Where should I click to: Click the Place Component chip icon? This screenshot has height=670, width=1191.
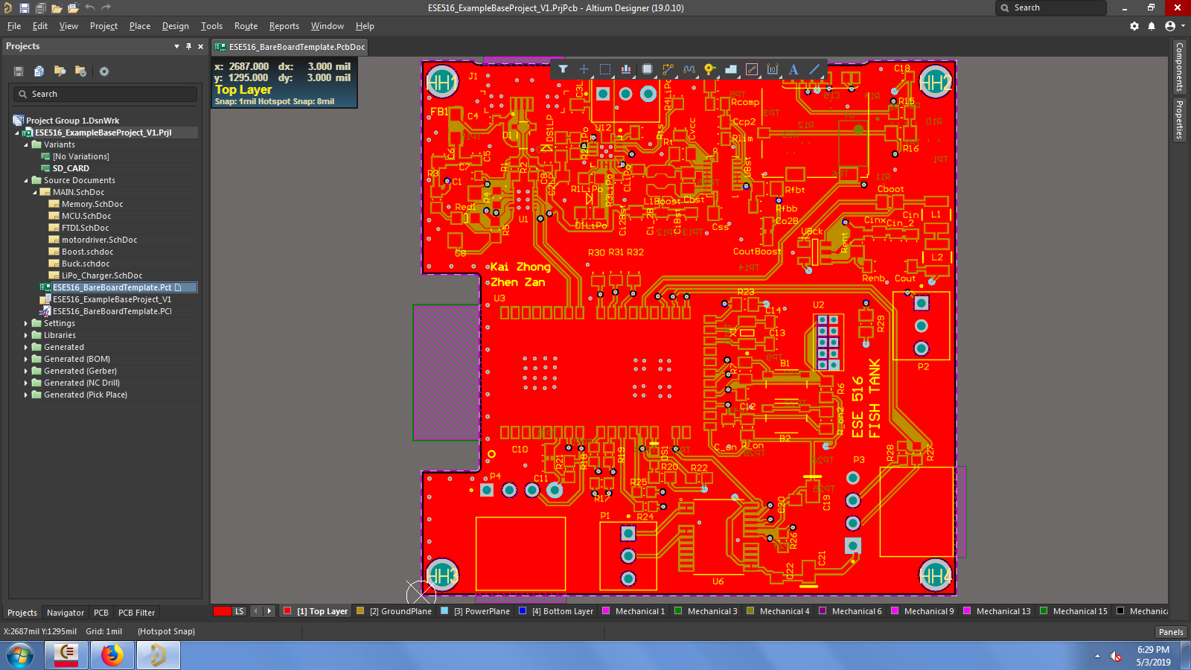tap(647, 69)
